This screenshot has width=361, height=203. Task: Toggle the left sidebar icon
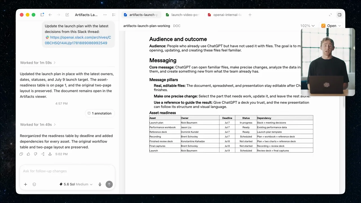(42, 15)
